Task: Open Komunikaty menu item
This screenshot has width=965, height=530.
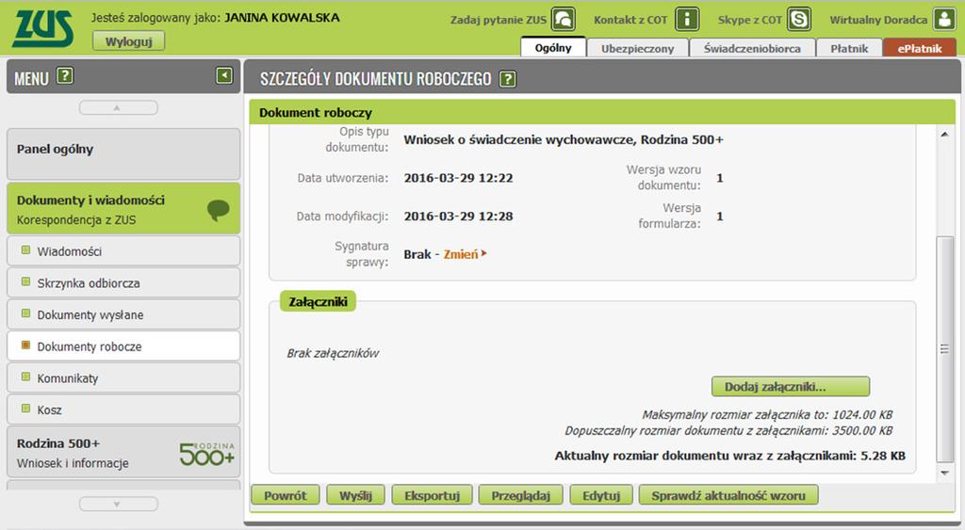Action: coord(123,377)
